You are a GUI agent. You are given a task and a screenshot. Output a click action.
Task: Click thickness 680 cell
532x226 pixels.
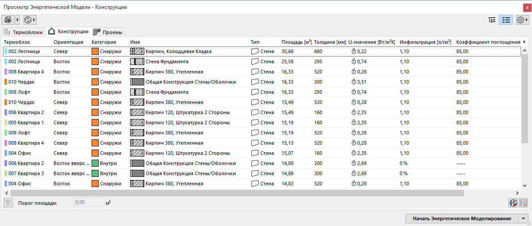[318, 51]
